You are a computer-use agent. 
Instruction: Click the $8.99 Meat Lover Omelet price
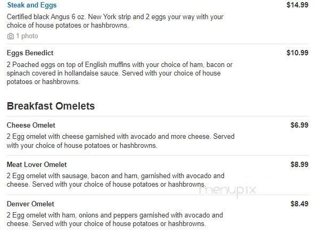click(x=299, y=164)
